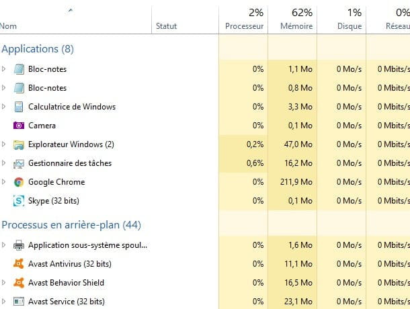Click the Explorateur Windows folder icon
The width and height of the screenshot is (410, 309).
(19, 144)
